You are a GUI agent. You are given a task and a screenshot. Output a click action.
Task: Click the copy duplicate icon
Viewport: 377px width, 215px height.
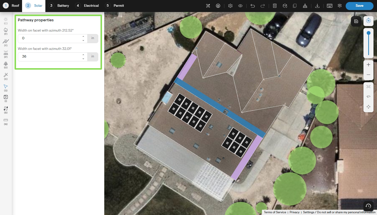pos(295,6)
